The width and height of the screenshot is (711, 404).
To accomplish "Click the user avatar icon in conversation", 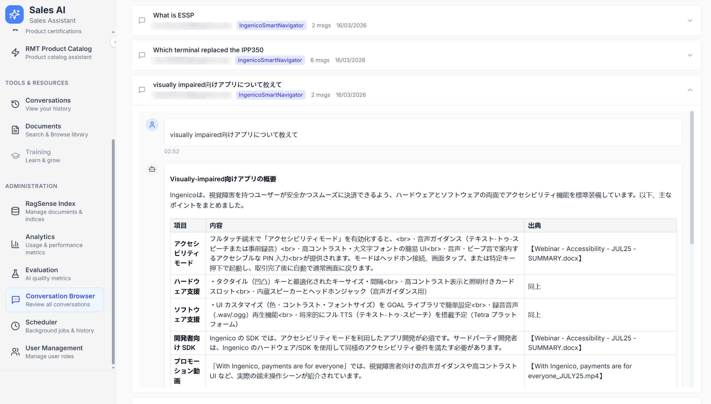I will [152, 125].
